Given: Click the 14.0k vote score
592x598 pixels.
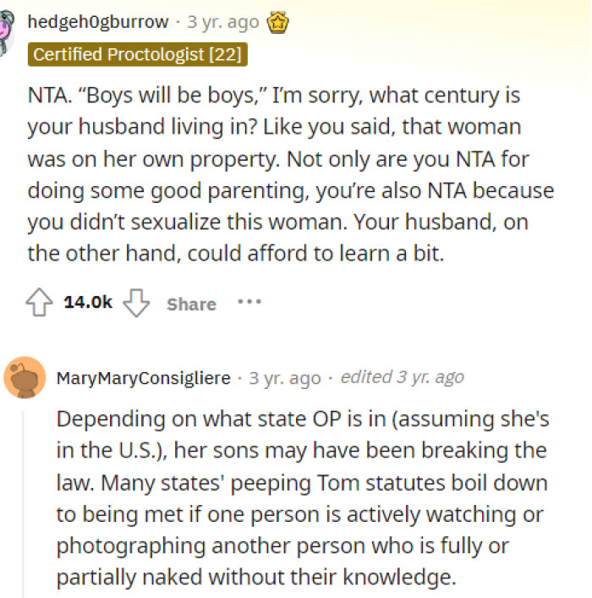Looking at the screenshot, I should (88, 303).
